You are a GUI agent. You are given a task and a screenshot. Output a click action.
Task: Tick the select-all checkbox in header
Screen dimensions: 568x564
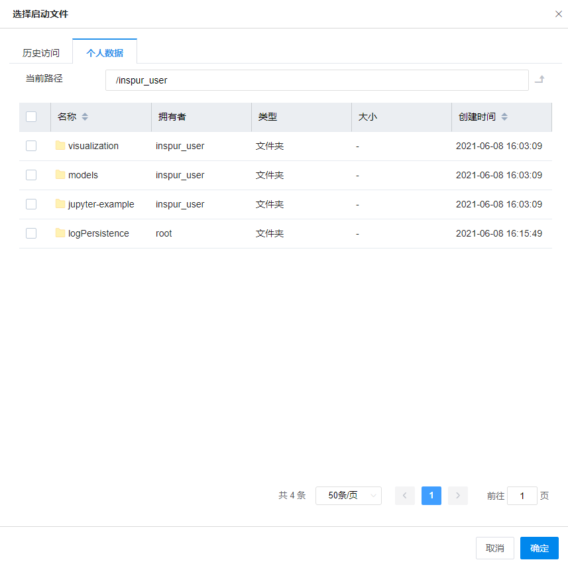coord(31,117)
